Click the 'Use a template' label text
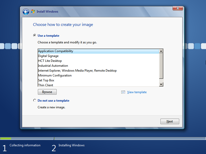Viewport: 206px width, 154px height. [x=48, y=36]
